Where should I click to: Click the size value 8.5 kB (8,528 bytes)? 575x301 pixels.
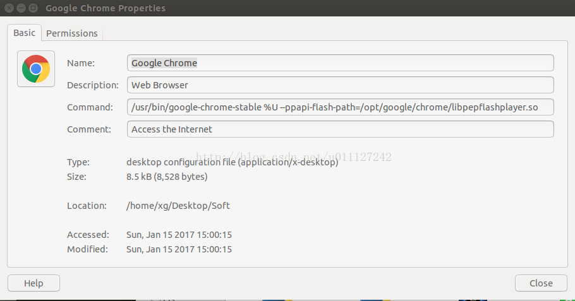point(167,177)
